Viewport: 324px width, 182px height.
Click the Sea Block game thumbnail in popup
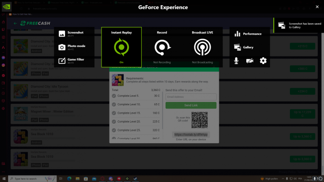[x=118, y=80]
